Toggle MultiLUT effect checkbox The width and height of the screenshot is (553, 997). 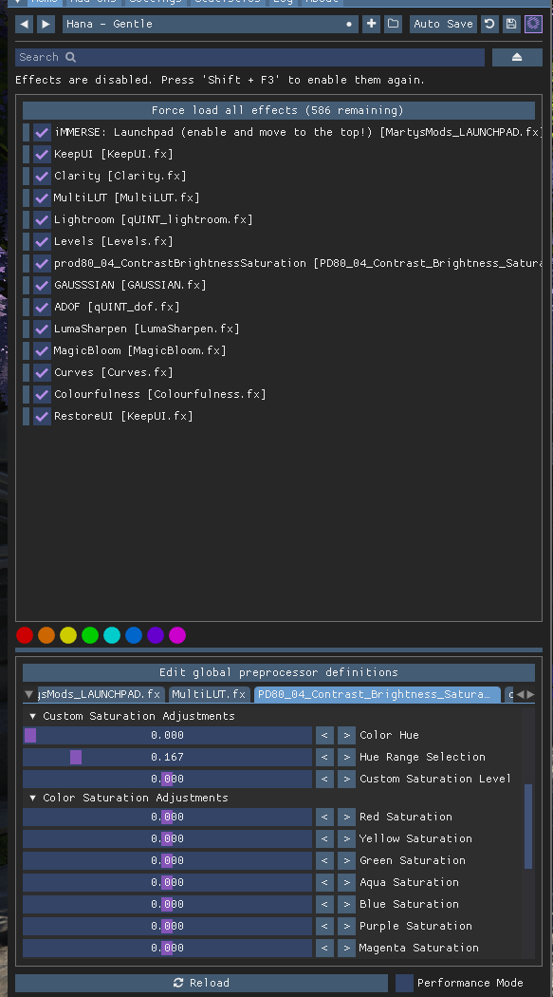[x=42, y=198]
